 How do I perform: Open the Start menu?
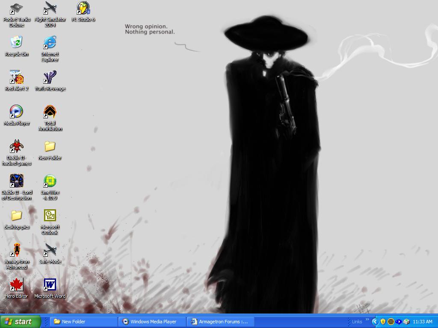tap(21, 322)
